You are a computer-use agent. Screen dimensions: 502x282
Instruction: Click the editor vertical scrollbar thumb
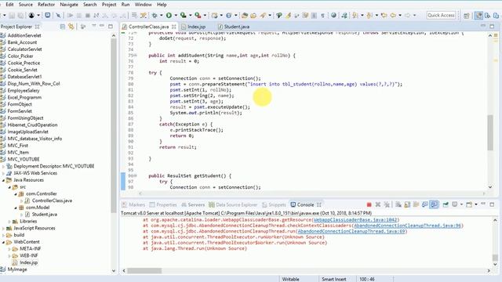coord(490,132)
